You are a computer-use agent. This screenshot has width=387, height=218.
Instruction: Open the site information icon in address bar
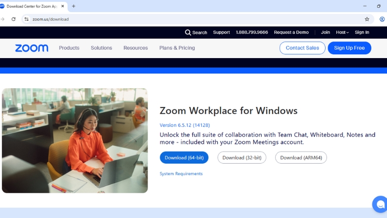27,19
